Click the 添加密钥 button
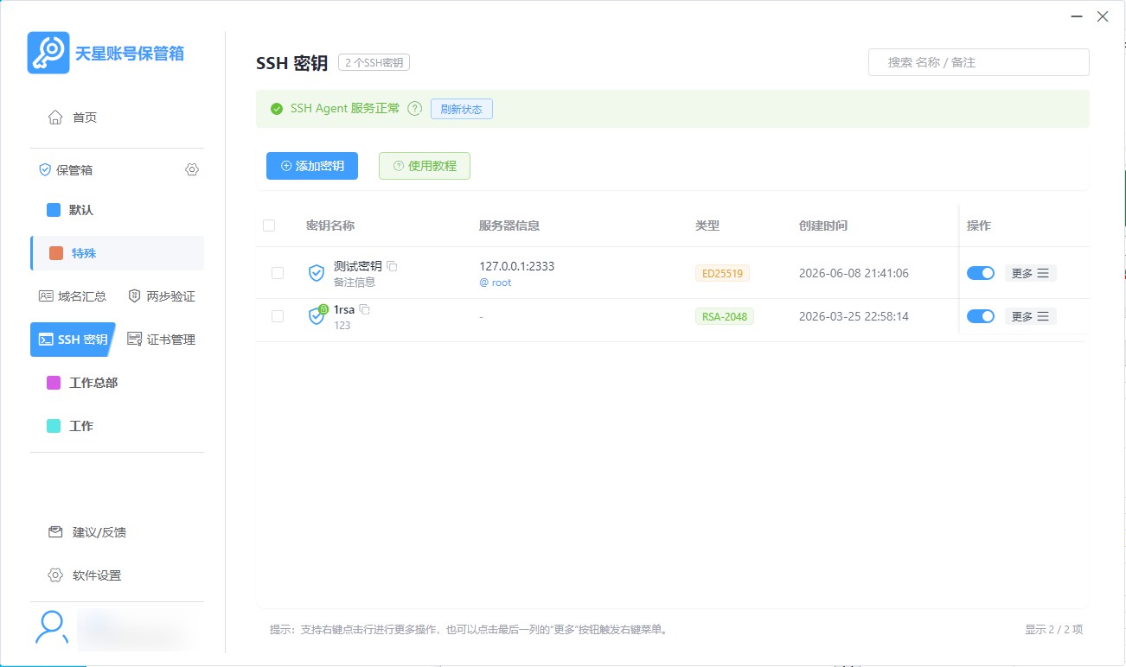The image size is (1126, 667). click(x=312, y=166)
